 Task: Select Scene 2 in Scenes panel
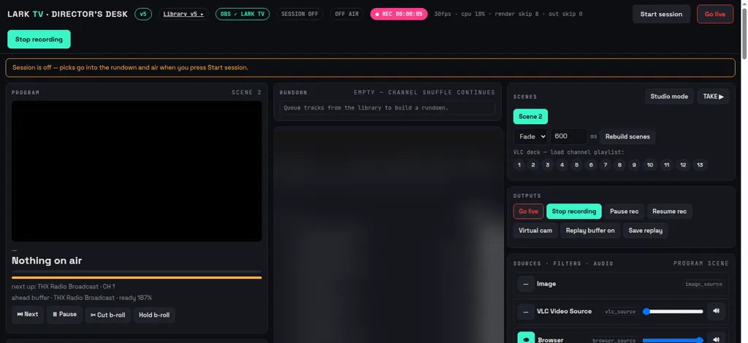530,117
